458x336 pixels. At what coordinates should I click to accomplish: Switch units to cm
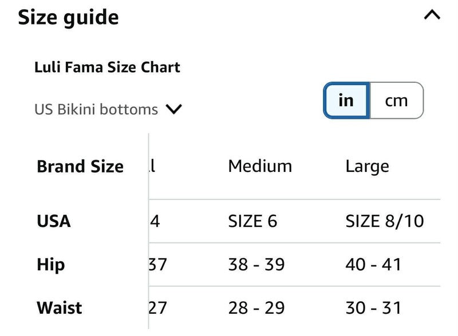(x=396, y=101)
